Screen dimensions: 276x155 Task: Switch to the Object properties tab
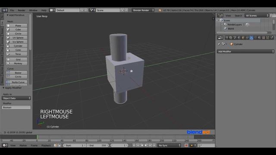(243, 37)
